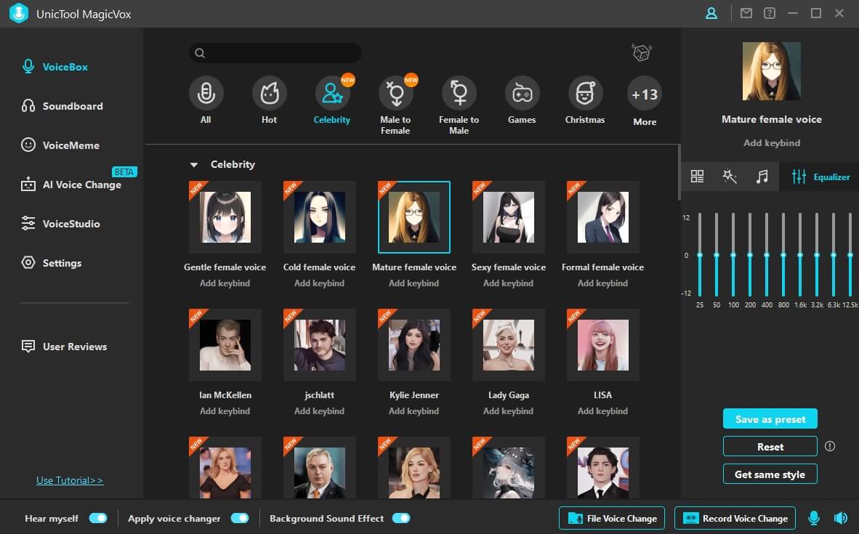This screenshot has width=859, height=534.
Task: Click the 200 Hz equalizer slider
Action: tap(750, 255)
